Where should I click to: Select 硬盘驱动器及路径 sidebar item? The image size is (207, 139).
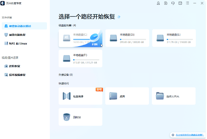pos(24,26)
